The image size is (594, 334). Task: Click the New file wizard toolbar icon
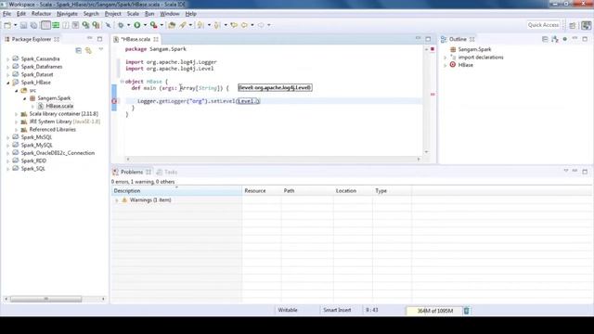(7, 25)
